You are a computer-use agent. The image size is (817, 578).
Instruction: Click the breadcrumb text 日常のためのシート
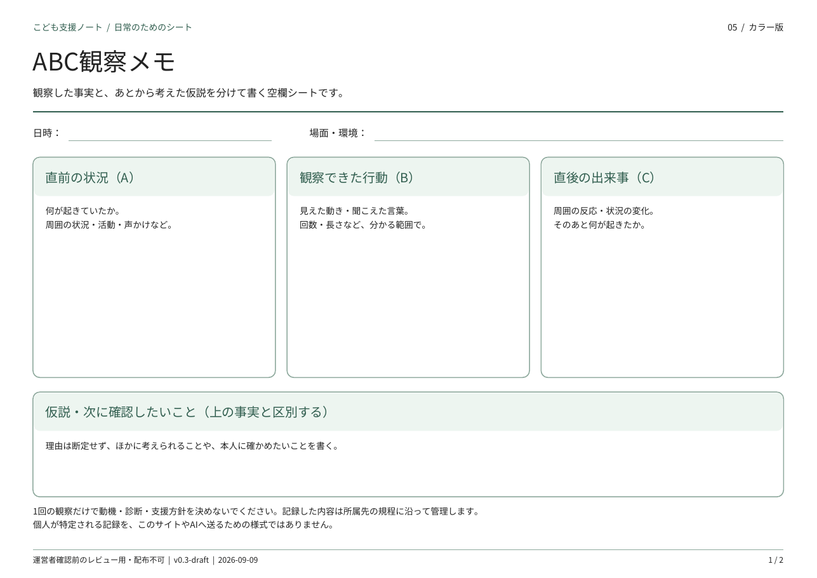point(153,27)
